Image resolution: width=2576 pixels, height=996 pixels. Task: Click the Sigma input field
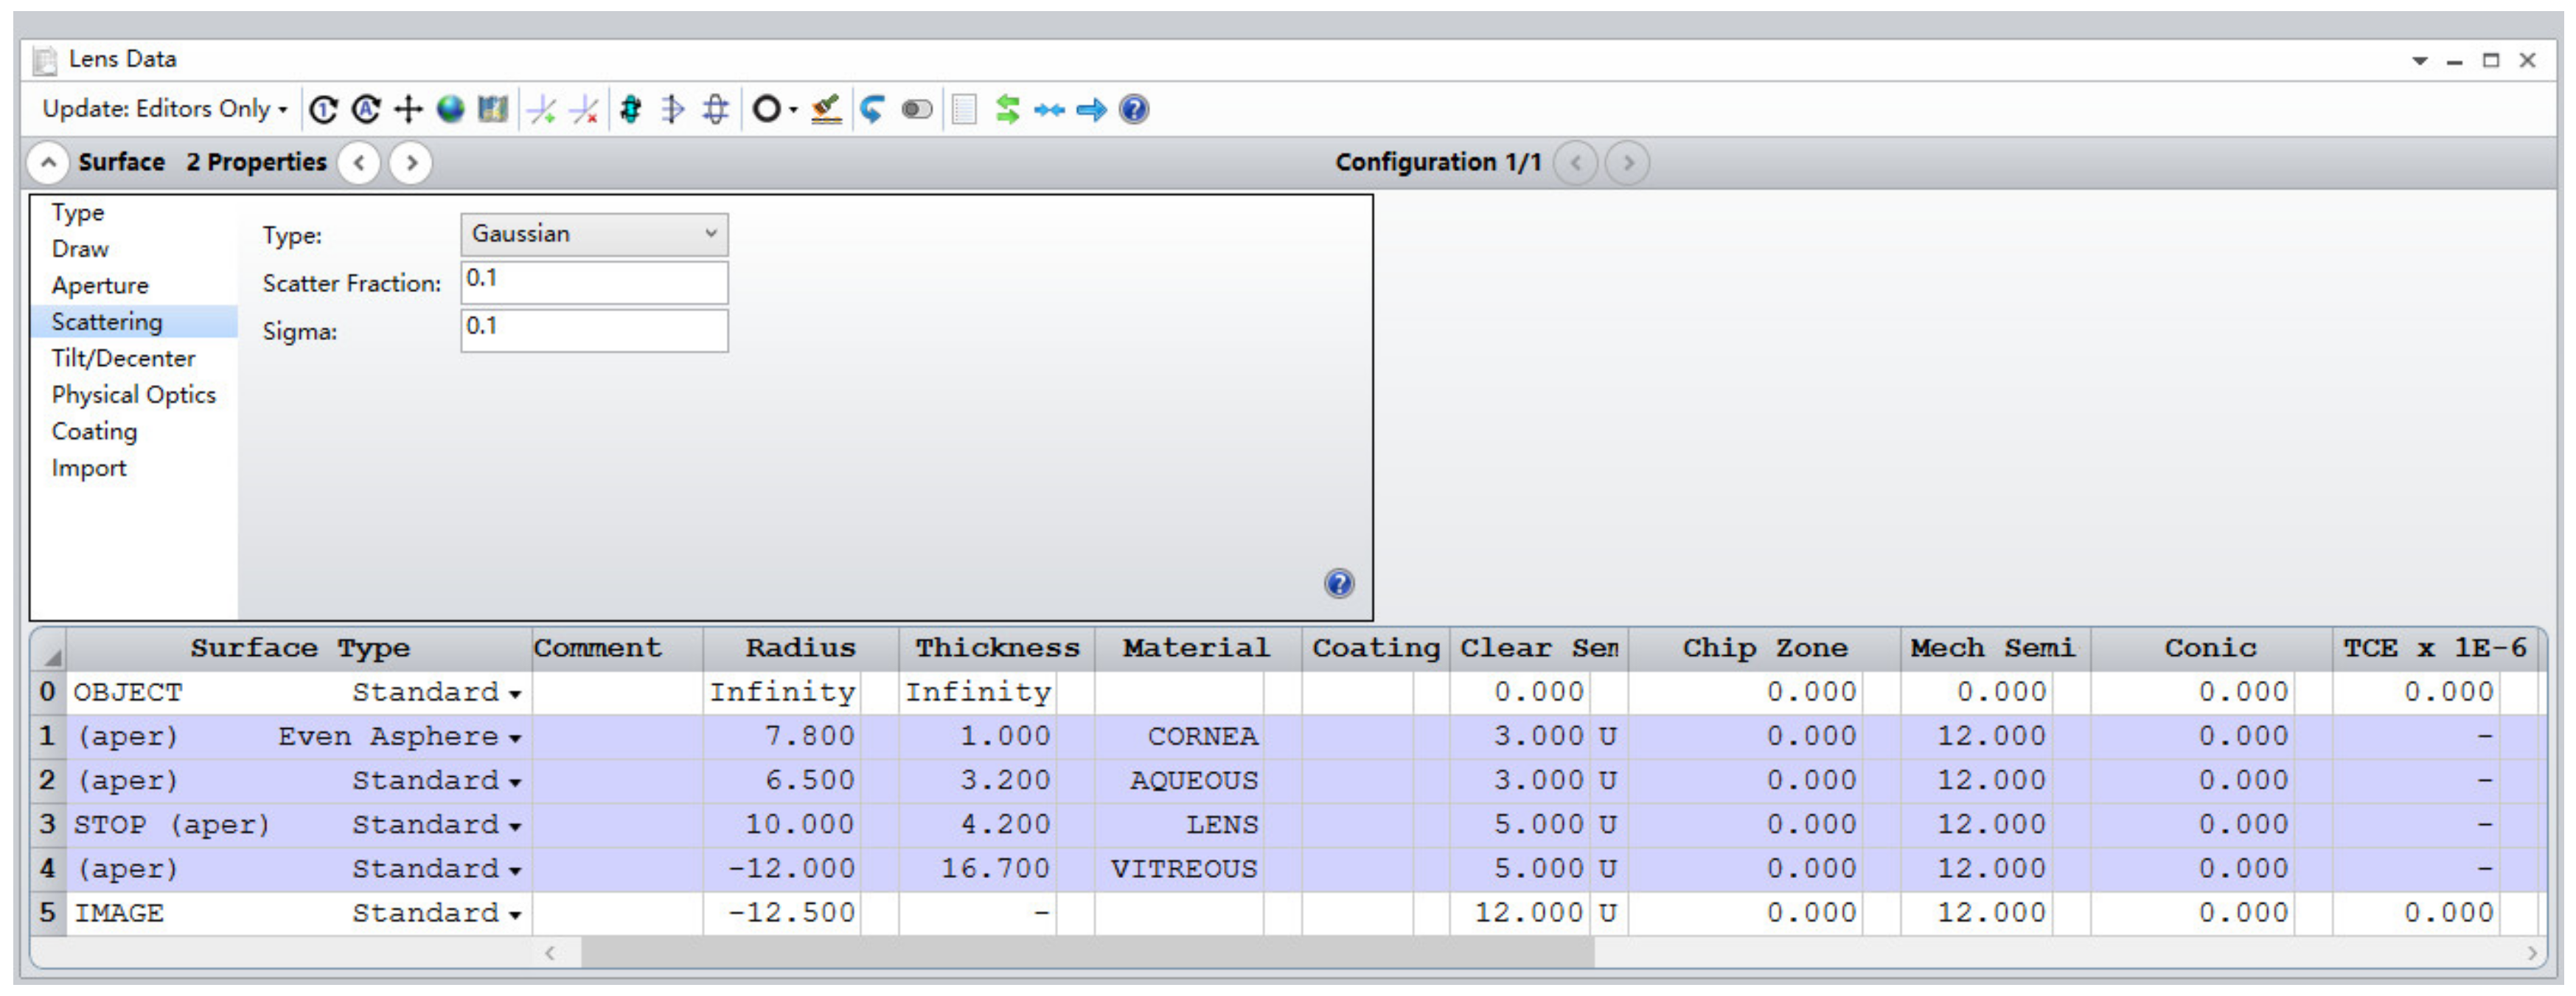[x=594, y=331]
